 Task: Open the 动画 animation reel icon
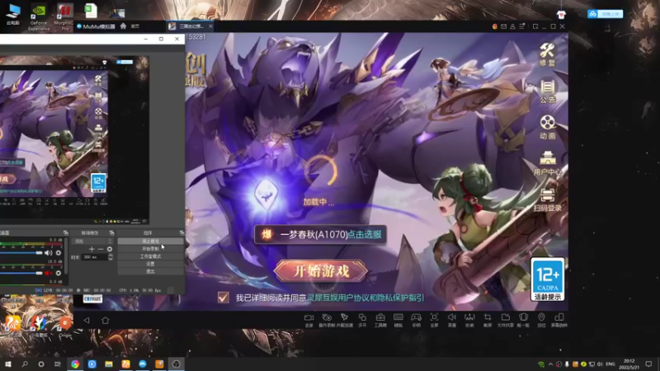tap(547, 128)
